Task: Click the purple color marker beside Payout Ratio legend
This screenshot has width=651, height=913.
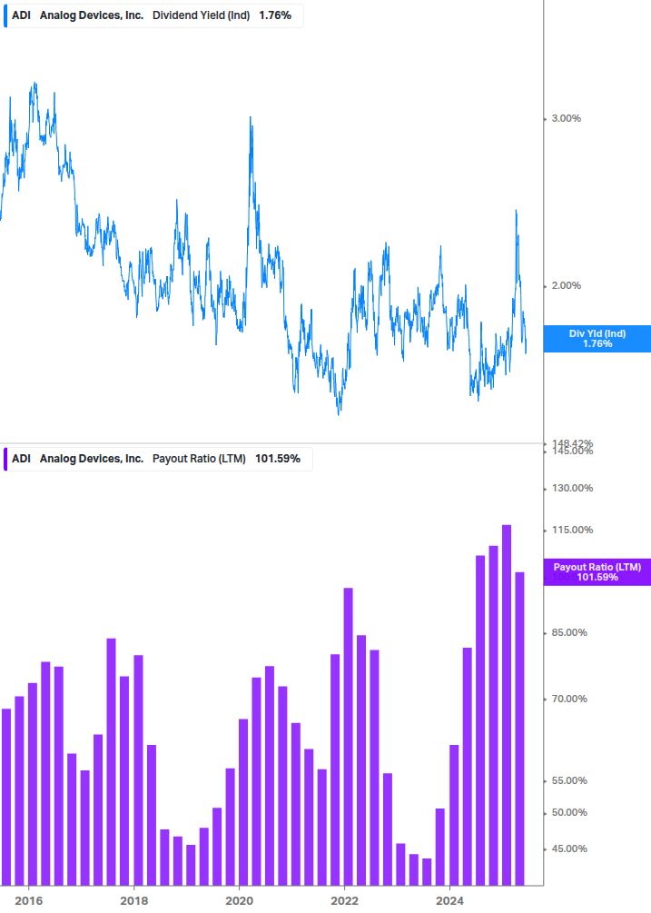Action: (x=5, y=459)
